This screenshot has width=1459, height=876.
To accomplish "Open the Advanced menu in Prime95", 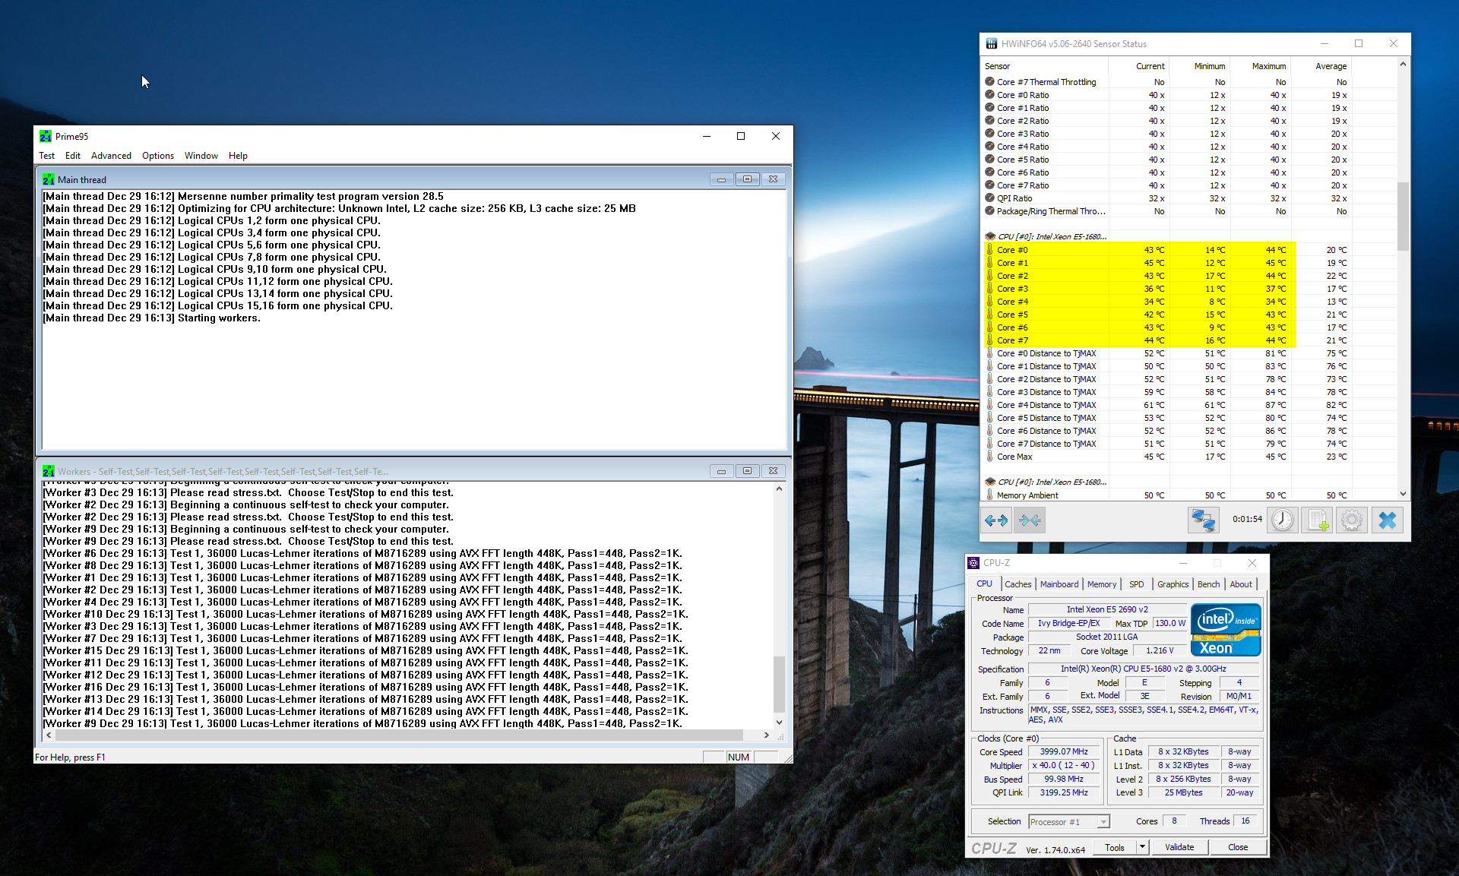I will (x=111, y=156).
